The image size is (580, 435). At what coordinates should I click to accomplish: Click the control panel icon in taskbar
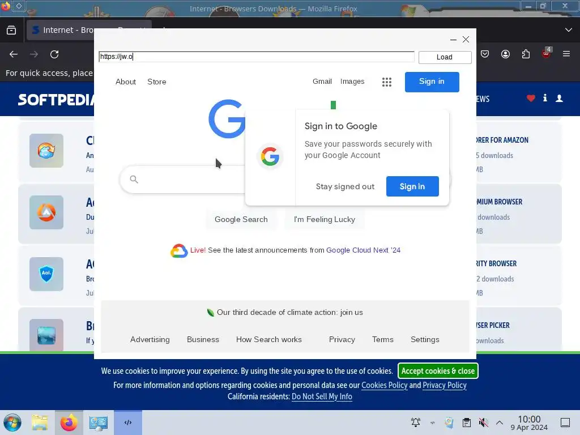(x=99, y=423)
